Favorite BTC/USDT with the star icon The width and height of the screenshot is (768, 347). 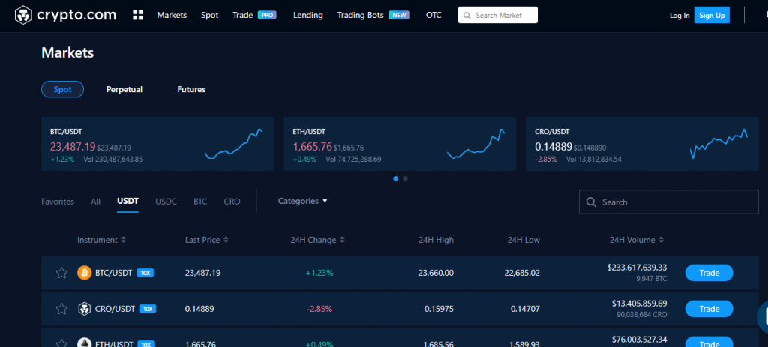(61, 273)
